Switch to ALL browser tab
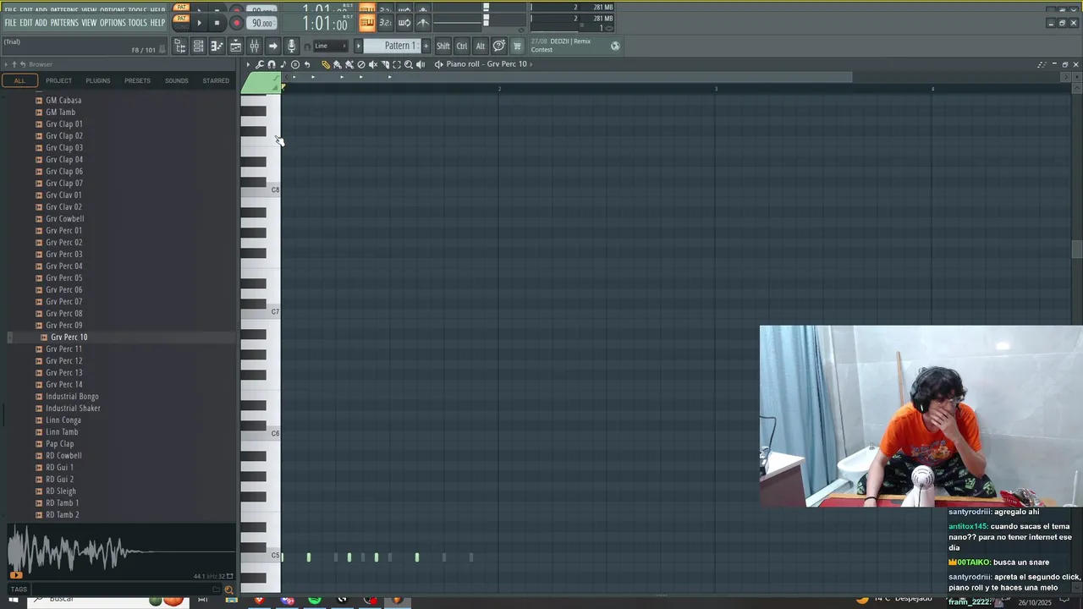Image resolution: width=1083 pixels, height=609 pixels. tap(19, 81)
